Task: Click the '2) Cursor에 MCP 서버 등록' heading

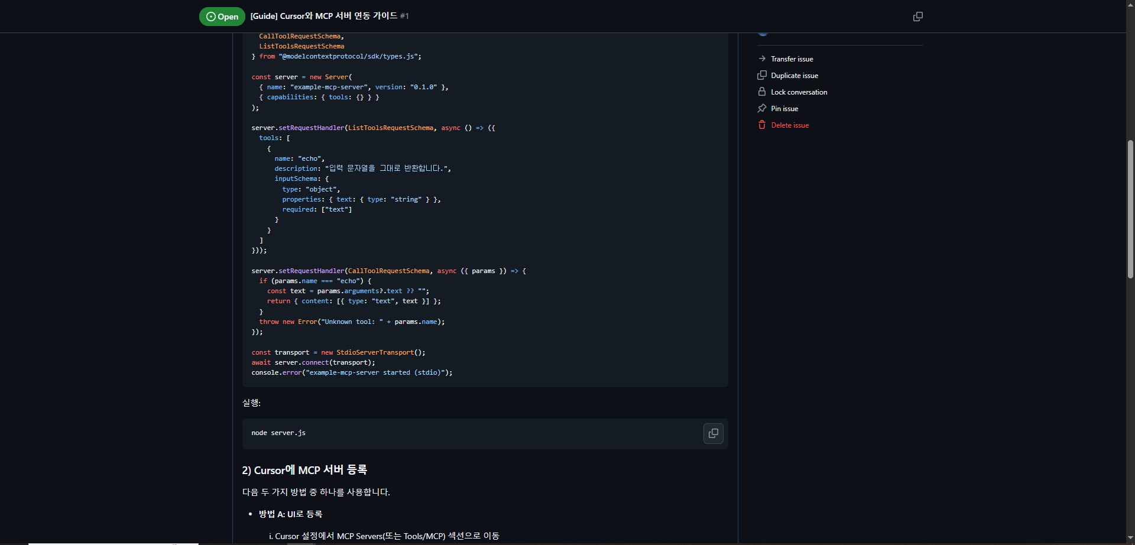Action: coord(304,470)
